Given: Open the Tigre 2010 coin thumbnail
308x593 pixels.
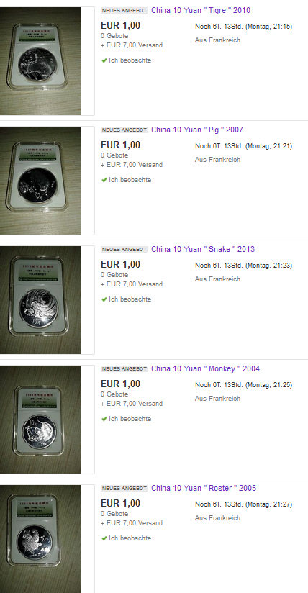Looking at the screenshot, I should (40, 61).
